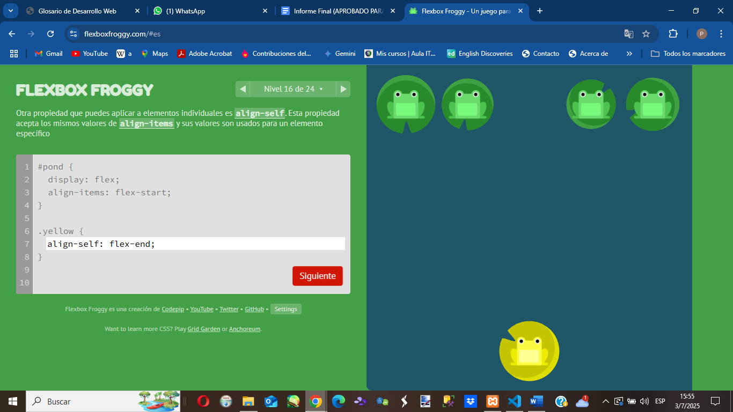Bookmark this page with the star icon
Viewport: 733px width, 412px height.
point(646,34)
